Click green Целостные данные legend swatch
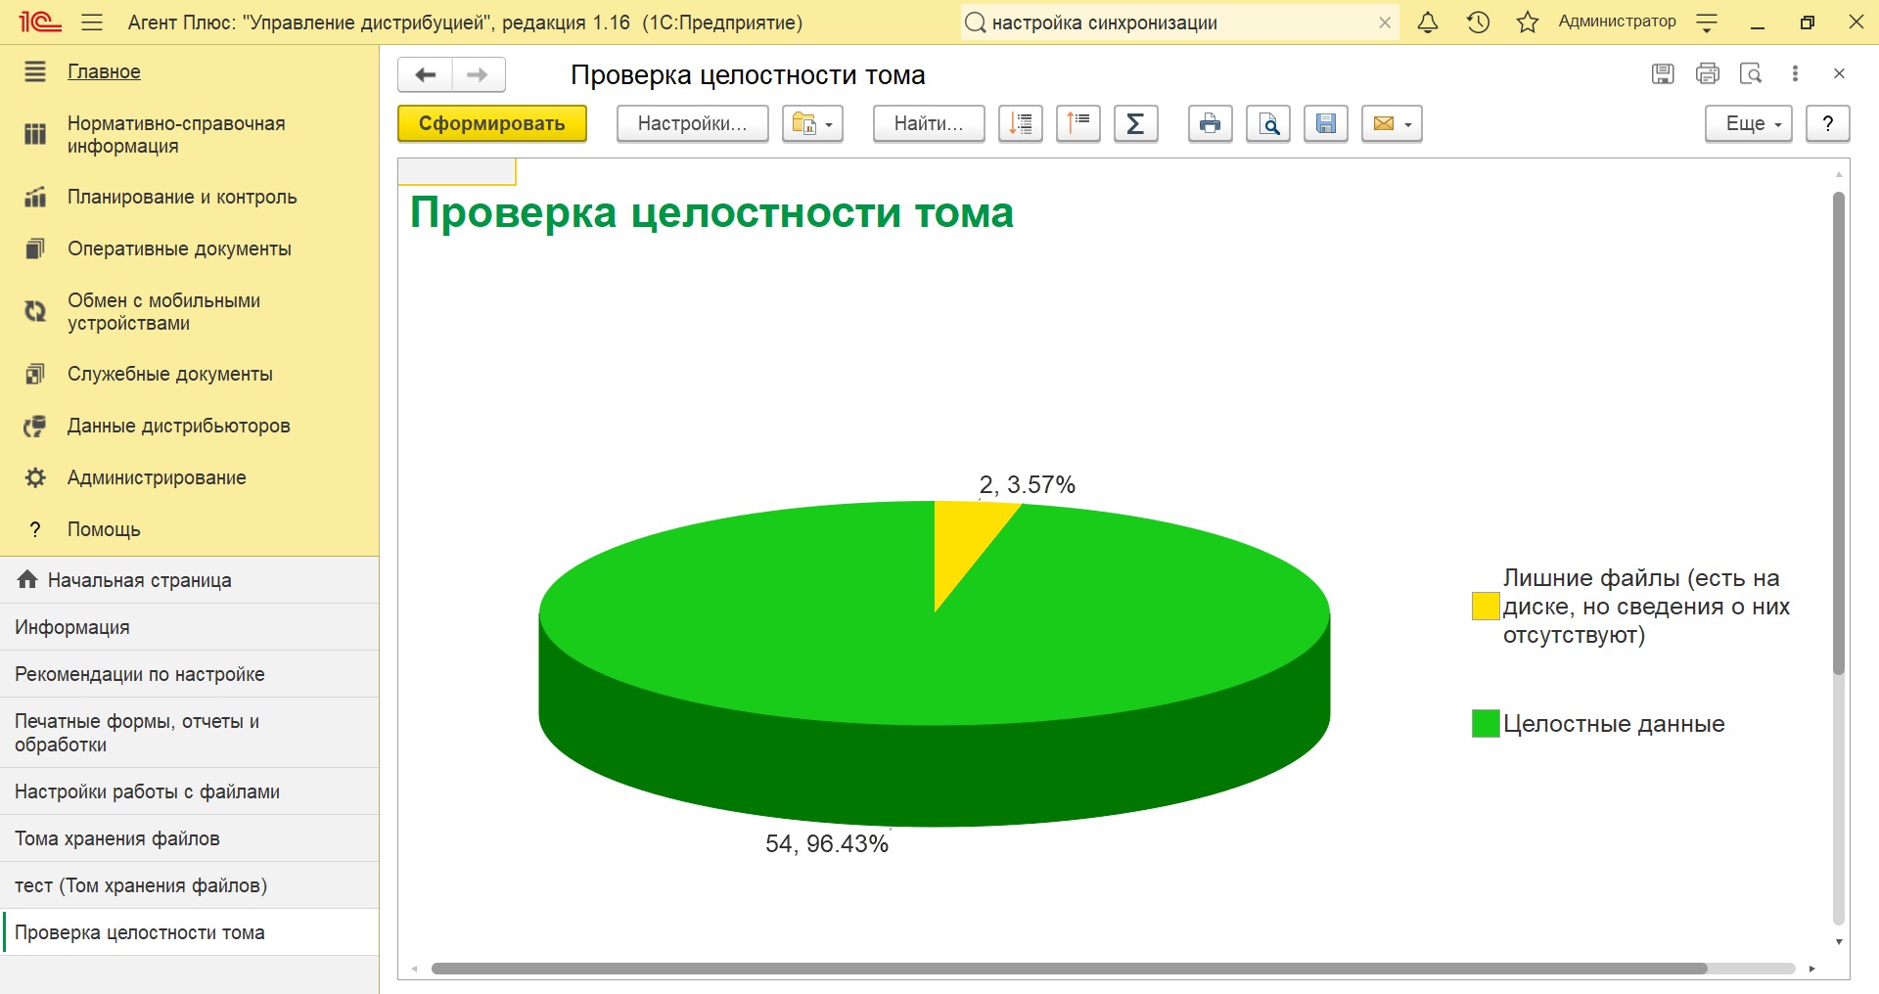Viewport: 1879px width, 994px height. [x=1486, y=723]
